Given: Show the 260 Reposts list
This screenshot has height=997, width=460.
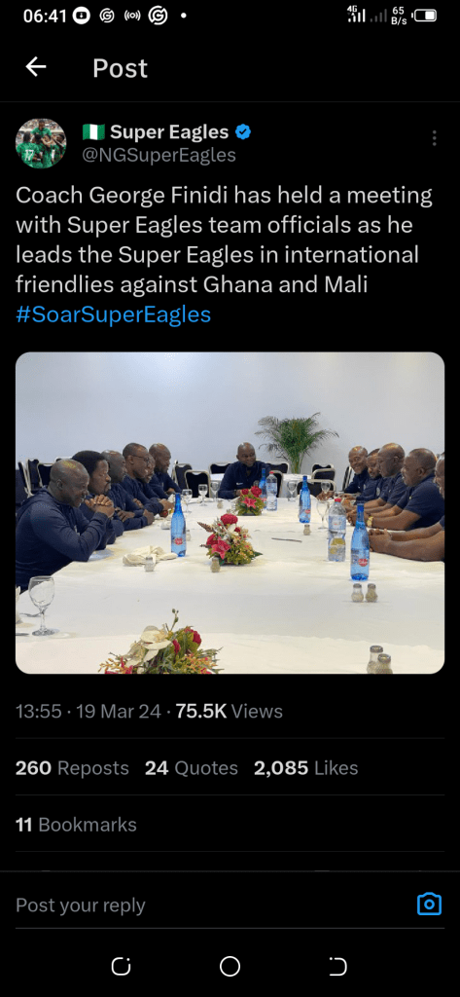Looking at the screenshot, I should pos(72,768).
